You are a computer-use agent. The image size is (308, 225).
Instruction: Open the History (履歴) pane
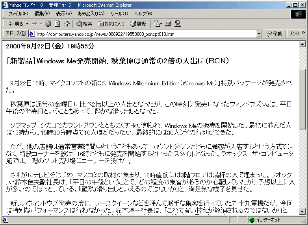coord(138,24)
